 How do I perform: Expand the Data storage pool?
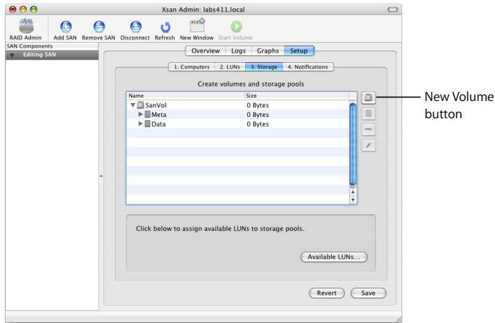(141, 124)
